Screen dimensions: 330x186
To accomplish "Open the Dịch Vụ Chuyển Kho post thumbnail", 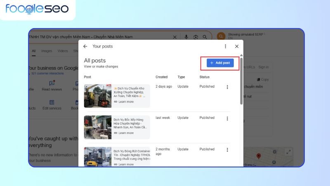I will pyautogui.click(x=98, y=96).
